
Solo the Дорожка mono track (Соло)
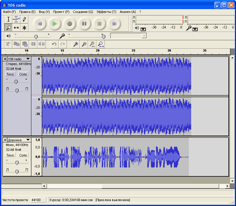[23, 155]
